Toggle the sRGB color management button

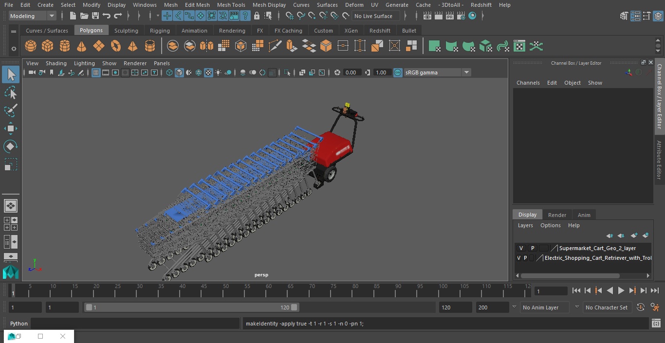coord(398,72)
